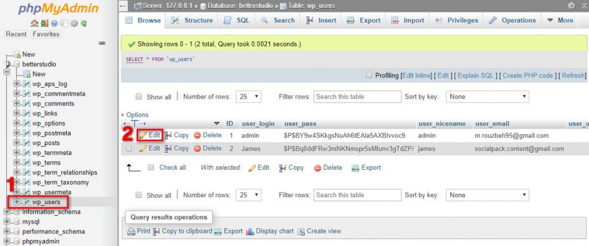The width and height of the screenshot is (589, 246).
Task: Click the Create PHP code link
Action: (528, 75)
